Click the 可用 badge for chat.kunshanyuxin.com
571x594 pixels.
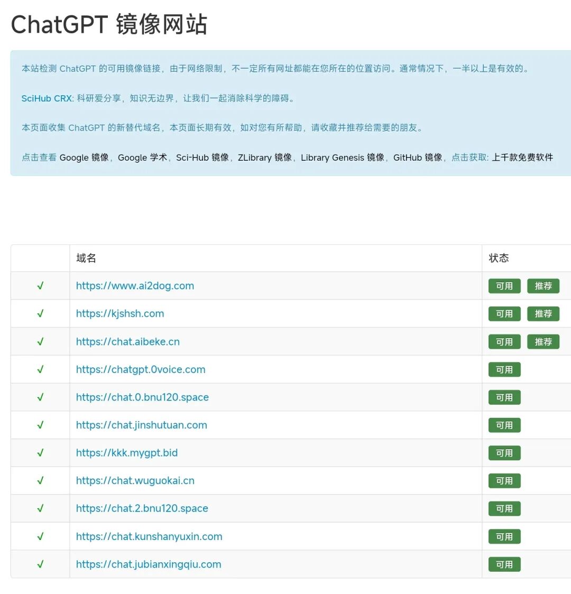504,537
